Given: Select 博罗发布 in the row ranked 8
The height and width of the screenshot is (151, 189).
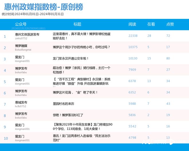Looking at the screenshot, I should coord(21,114).
